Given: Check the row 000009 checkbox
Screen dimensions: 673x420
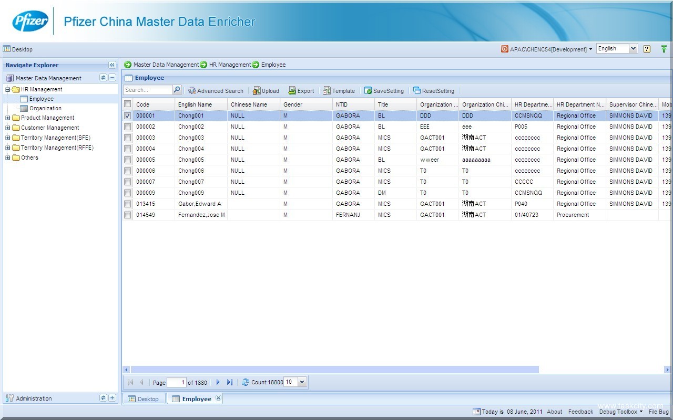Looking at the screenshot, I should click(x=127, y=193).
